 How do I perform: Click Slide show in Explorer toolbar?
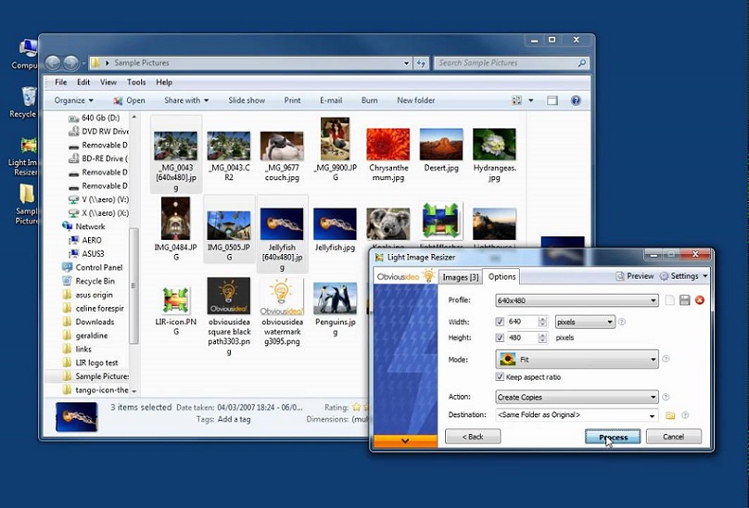(247, 100)
